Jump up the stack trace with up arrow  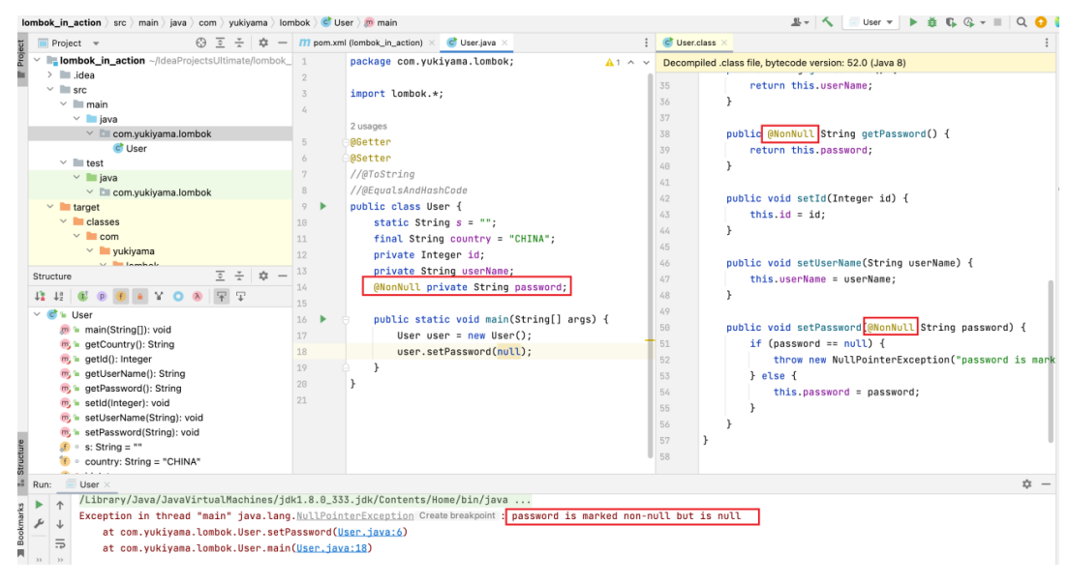coord(60,505)
